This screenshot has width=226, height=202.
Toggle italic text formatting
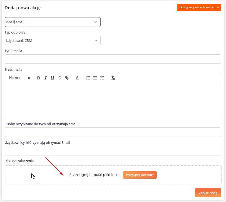coord(46,78)
